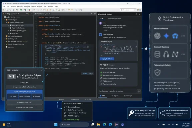Select the Run tests and verify step

(x=101, y=84)
